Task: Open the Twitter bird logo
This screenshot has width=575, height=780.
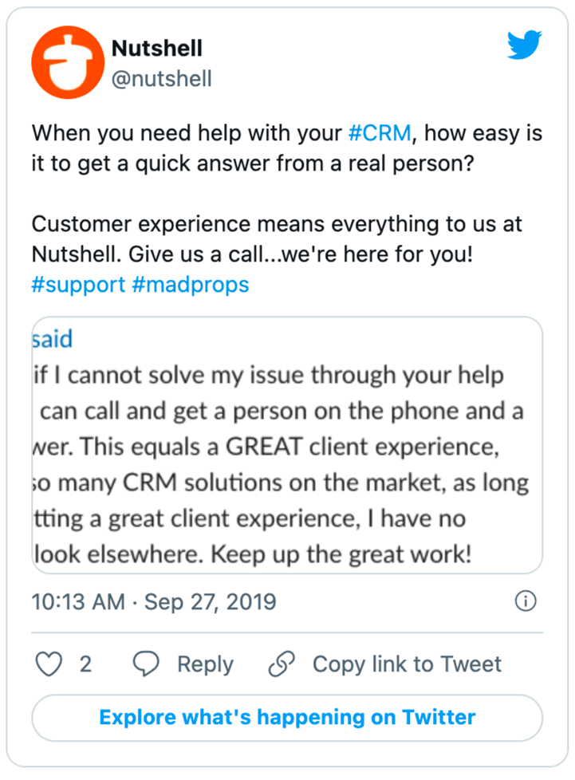Action: point(524,47)
